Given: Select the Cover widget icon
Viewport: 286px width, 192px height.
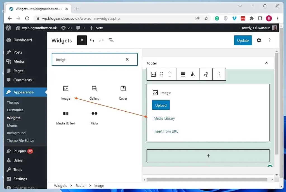Looking at the screenshot, I should pyautogui.click(x=123, y=91).
